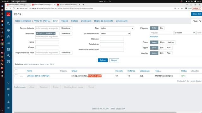The image size is (202, 113).
Task: Click the browser zoom magnifier icon
Action: click(175, 8)
